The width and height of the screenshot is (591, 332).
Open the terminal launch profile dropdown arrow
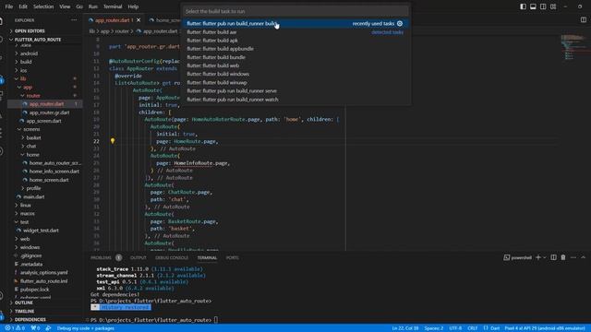(x=544, y=257)
